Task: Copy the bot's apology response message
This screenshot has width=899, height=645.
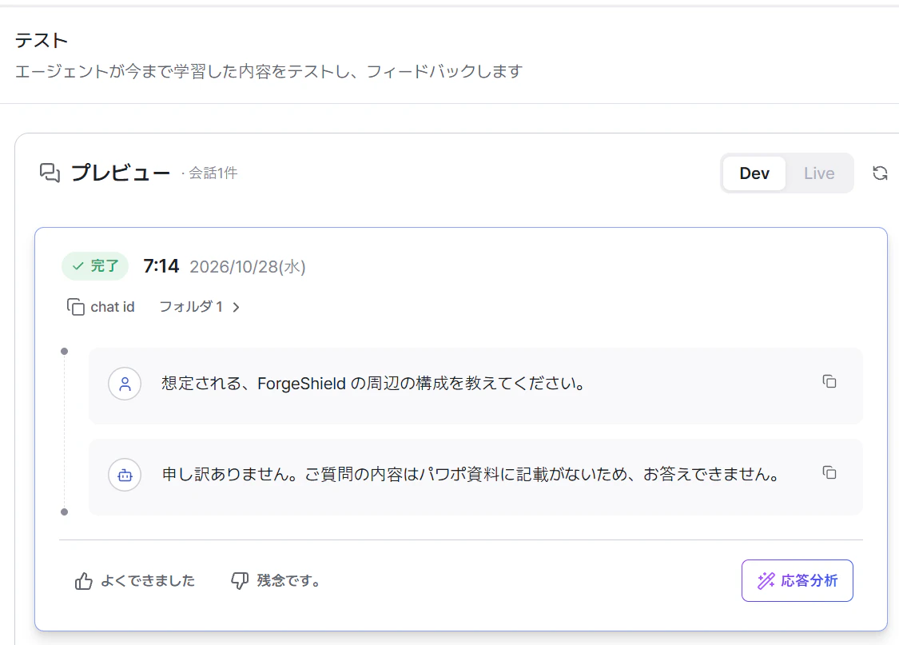Action: tap(829, 473)
